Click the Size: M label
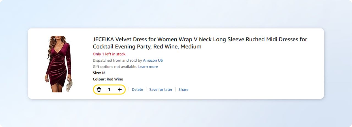 [99, 73]
